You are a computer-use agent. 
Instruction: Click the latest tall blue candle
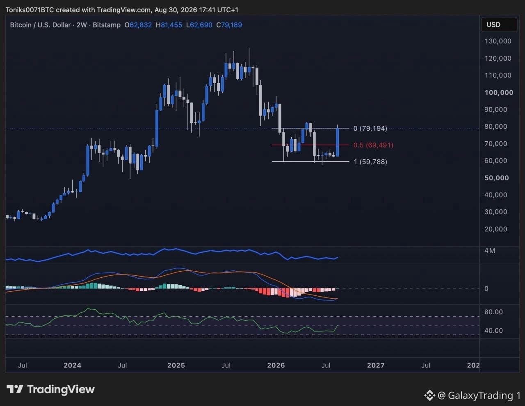(x=338, y=142)
